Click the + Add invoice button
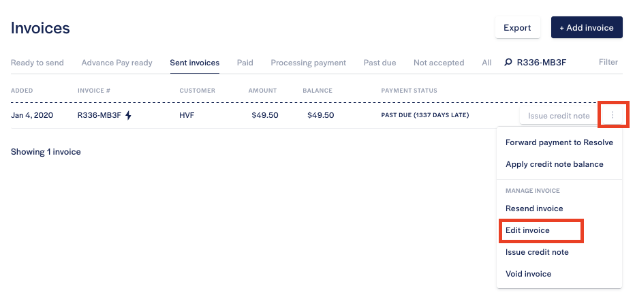Image resolution: width=635 pixels, height=295 pixels. click(587, 27)
